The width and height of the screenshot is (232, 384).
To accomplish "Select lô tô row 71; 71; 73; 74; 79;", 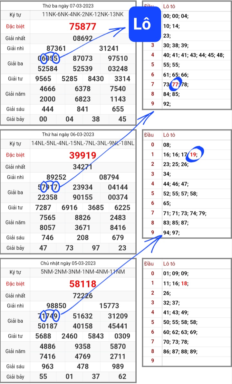I will 185,213.
